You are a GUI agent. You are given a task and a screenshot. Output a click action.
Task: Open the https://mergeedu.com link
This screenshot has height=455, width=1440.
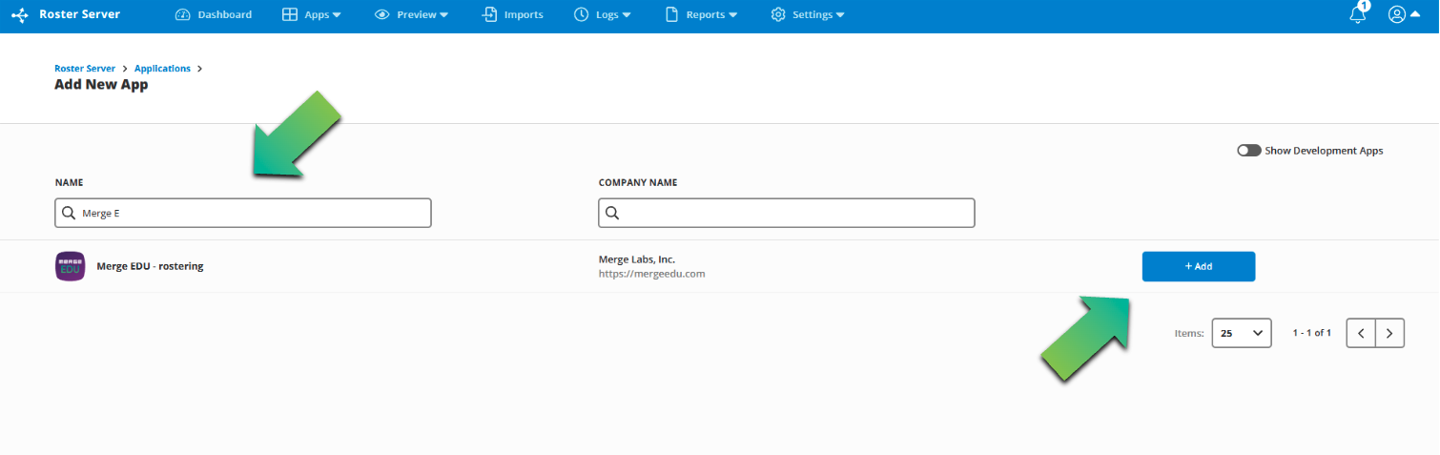pos(651,274)
